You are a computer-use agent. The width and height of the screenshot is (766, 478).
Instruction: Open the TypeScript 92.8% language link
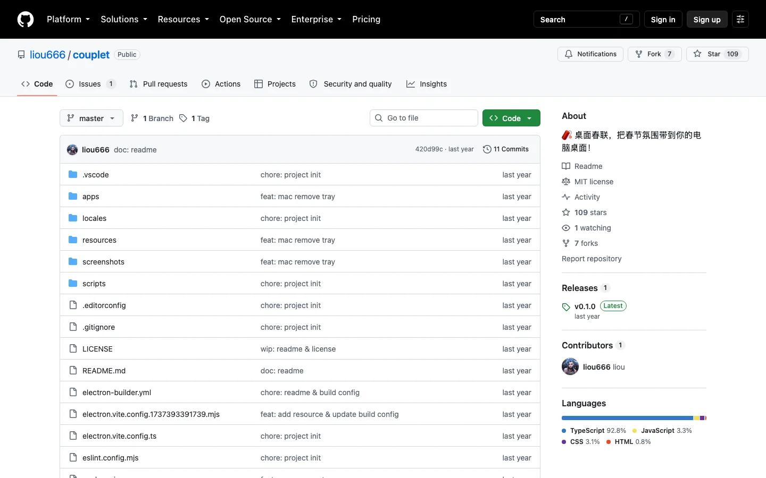(x=594, y=431)
